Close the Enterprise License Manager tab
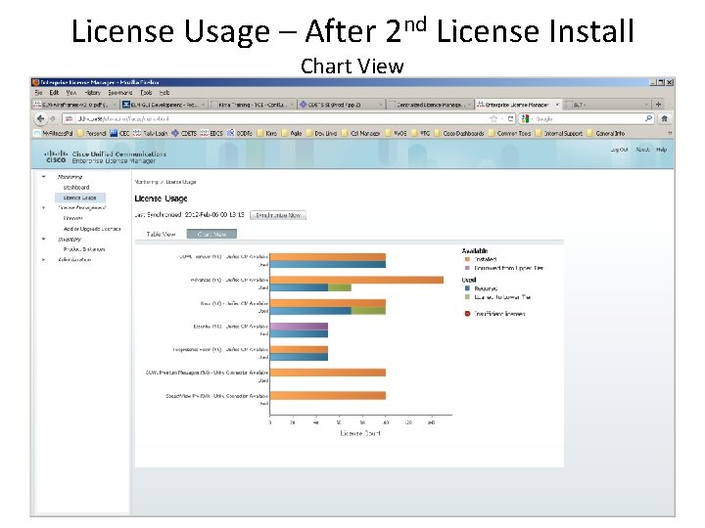This screenshot has height=528, width=705. point(557,105)
